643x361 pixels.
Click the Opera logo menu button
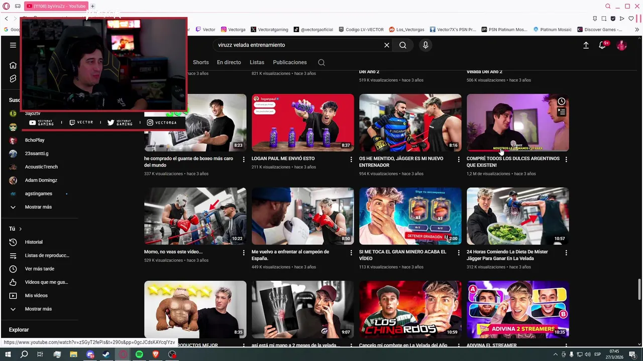click(6, 6)
